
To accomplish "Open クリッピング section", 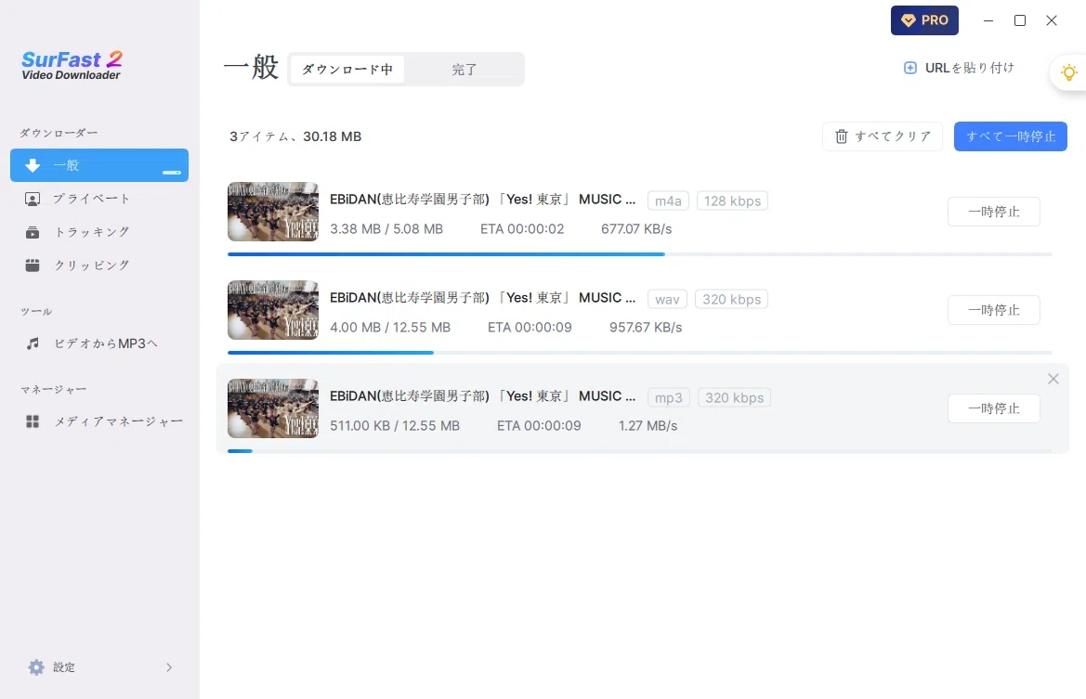I will coord(99,265).
